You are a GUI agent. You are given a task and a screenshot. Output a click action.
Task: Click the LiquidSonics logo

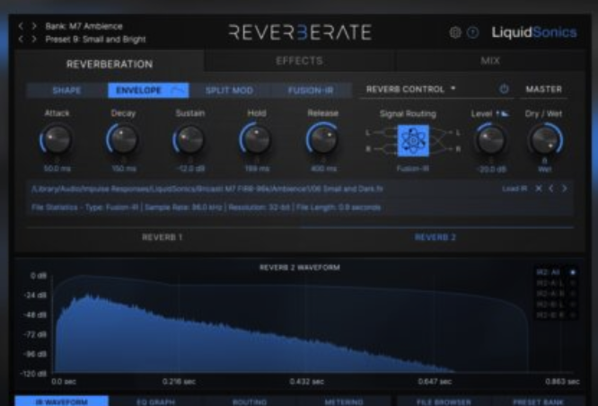click(534, 32)
